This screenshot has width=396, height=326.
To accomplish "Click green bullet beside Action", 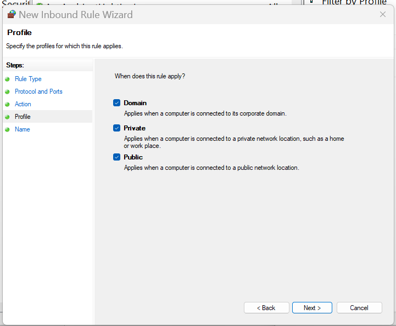I will tap(7, 104).
